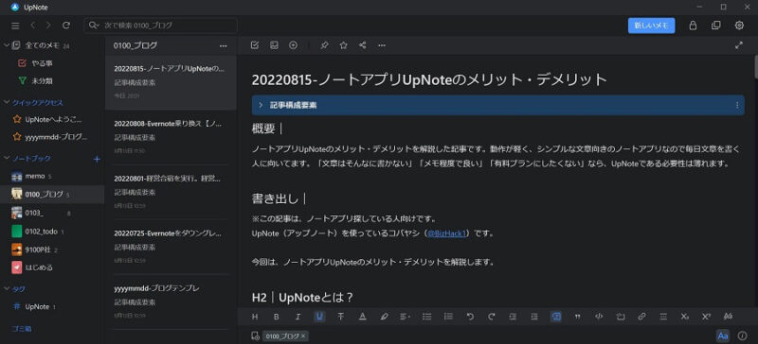Collapse the ノートブック section

pos(7,158)
